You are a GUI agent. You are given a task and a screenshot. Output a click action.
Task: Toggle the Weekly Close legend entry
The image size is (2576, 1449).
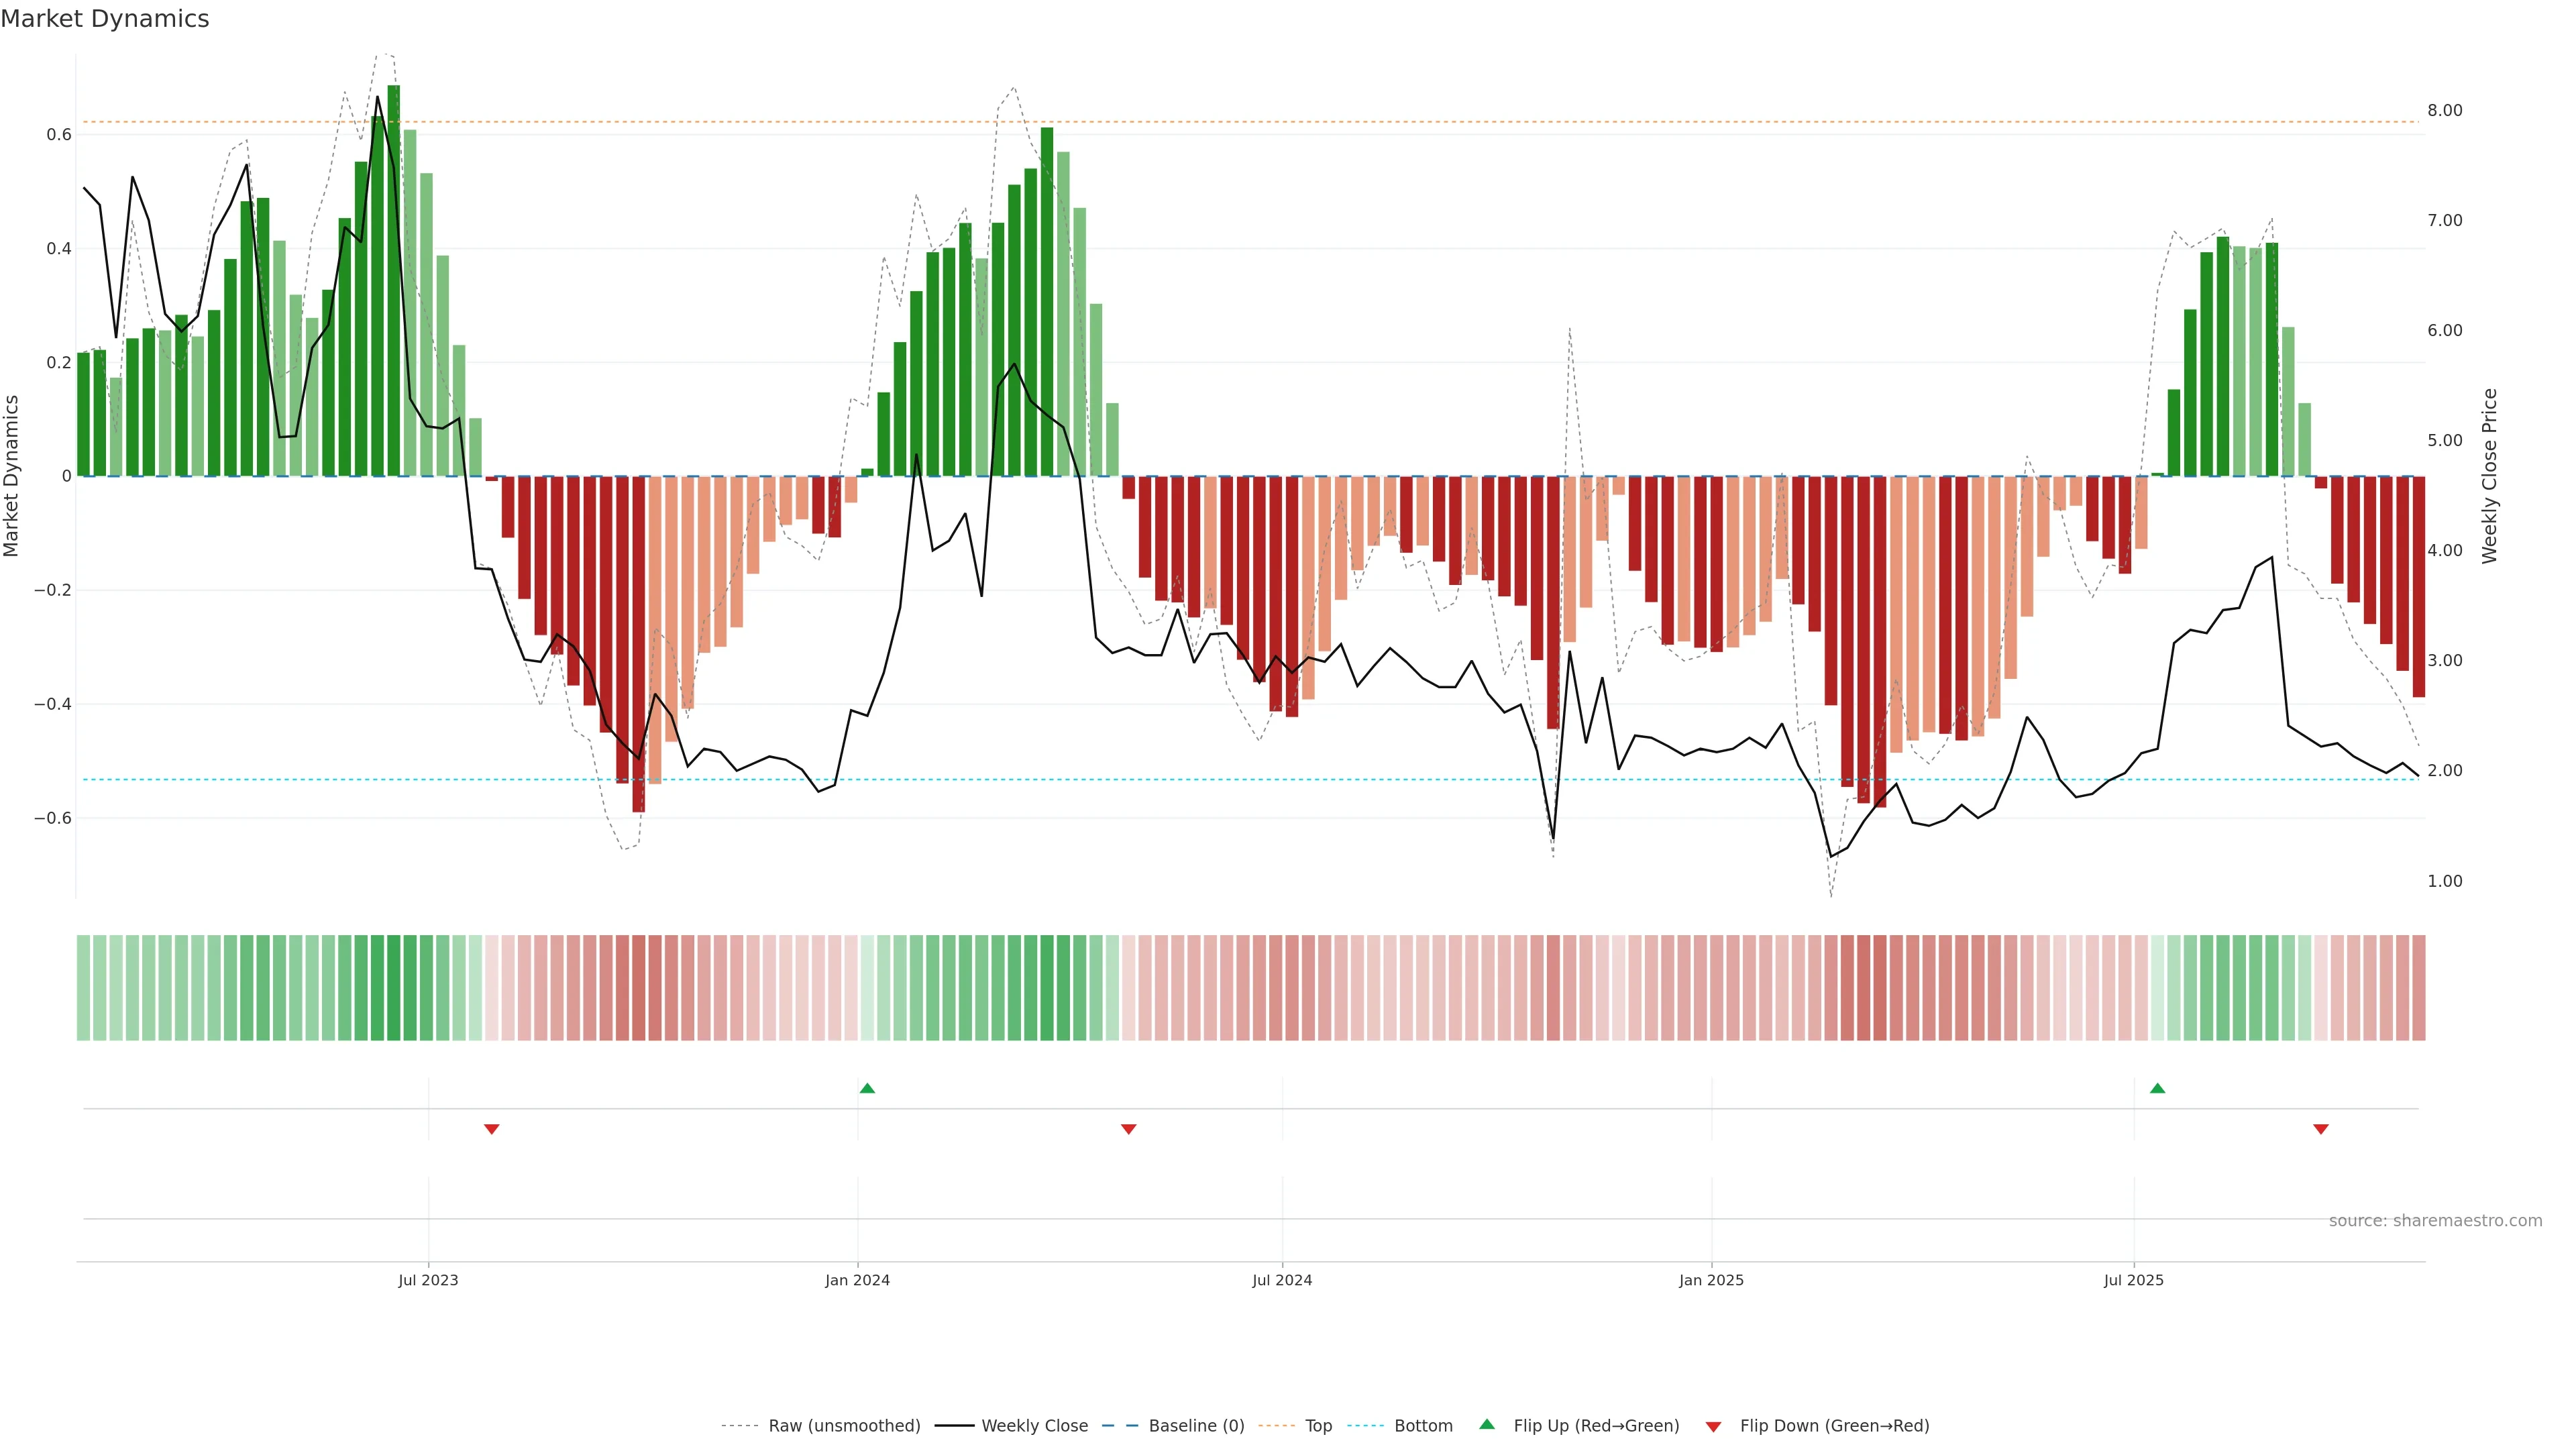pos(1034,1425)
